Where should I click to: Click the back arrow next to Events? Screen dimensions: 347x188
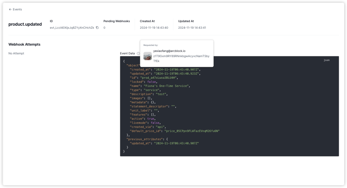pyautogui.click(x=10, y=9)
